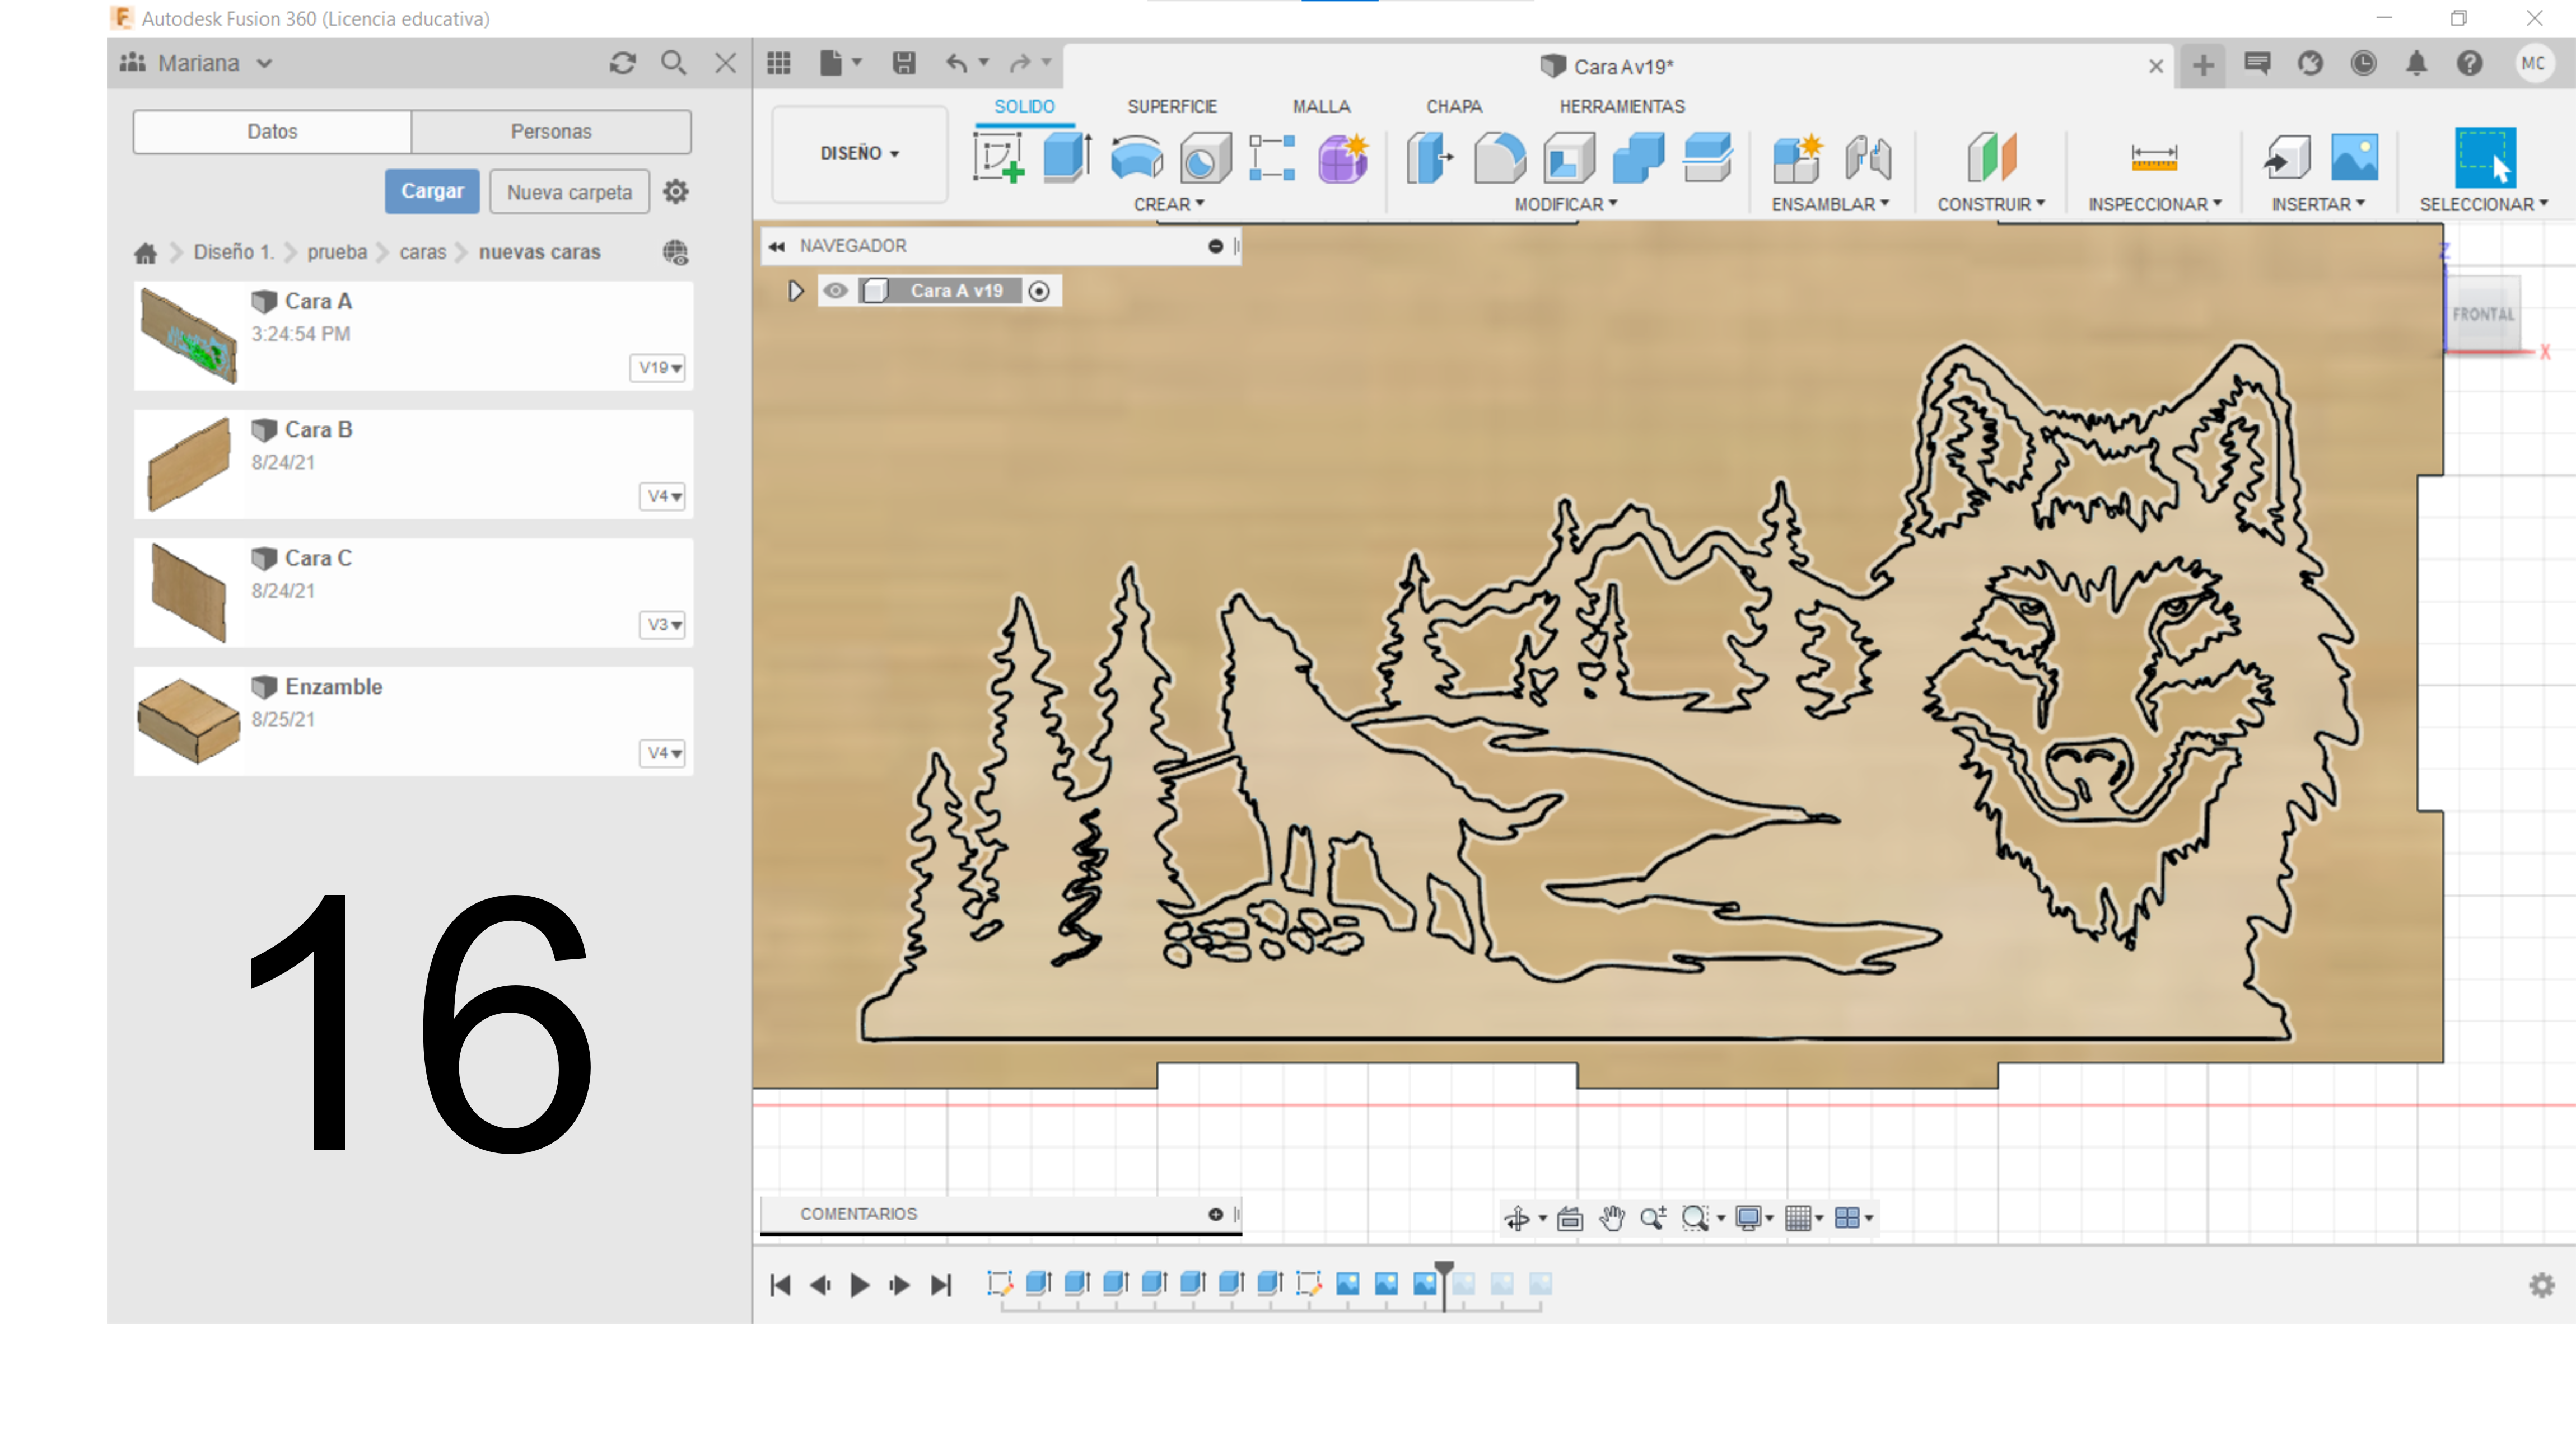Image resolution: width=2576 pixels, height=1443 pixels.
Task: Select the Create Sketch tool
Action: click(x=997, y=158)
